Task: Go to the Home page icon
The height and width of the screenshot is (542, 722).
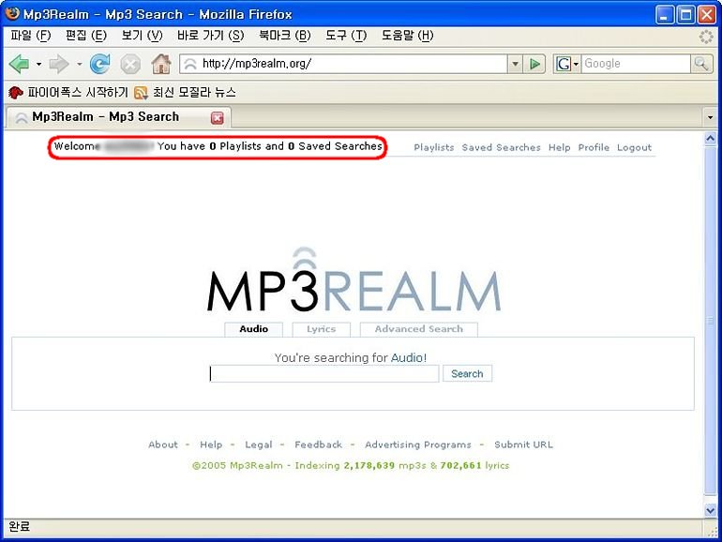Action: point(161,64)
